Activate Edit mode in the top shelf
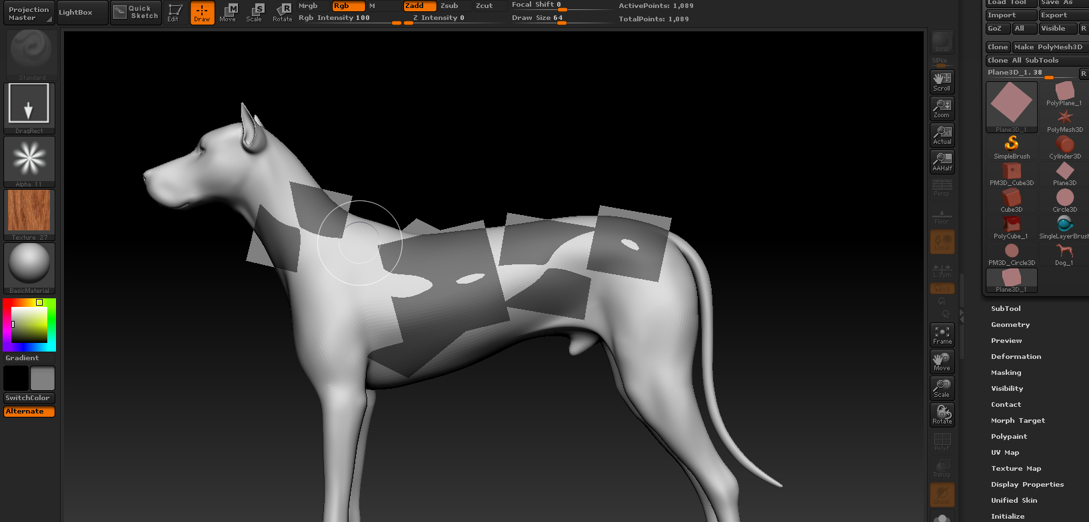1089x522 pixels. (x=175, y=13)
